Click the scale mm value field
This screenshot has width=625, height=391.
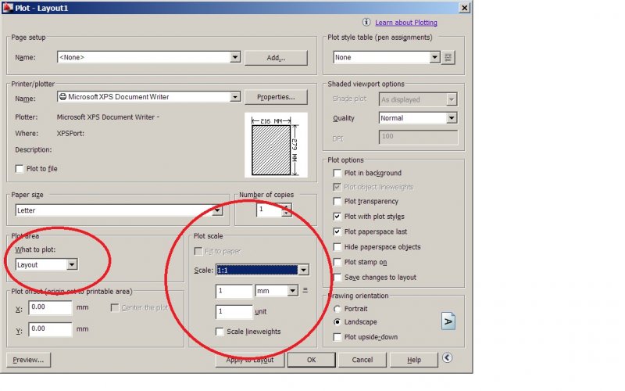[234, 291]
